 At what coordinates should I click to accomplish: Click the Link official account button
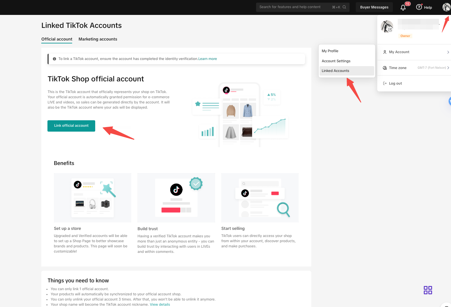71,126
